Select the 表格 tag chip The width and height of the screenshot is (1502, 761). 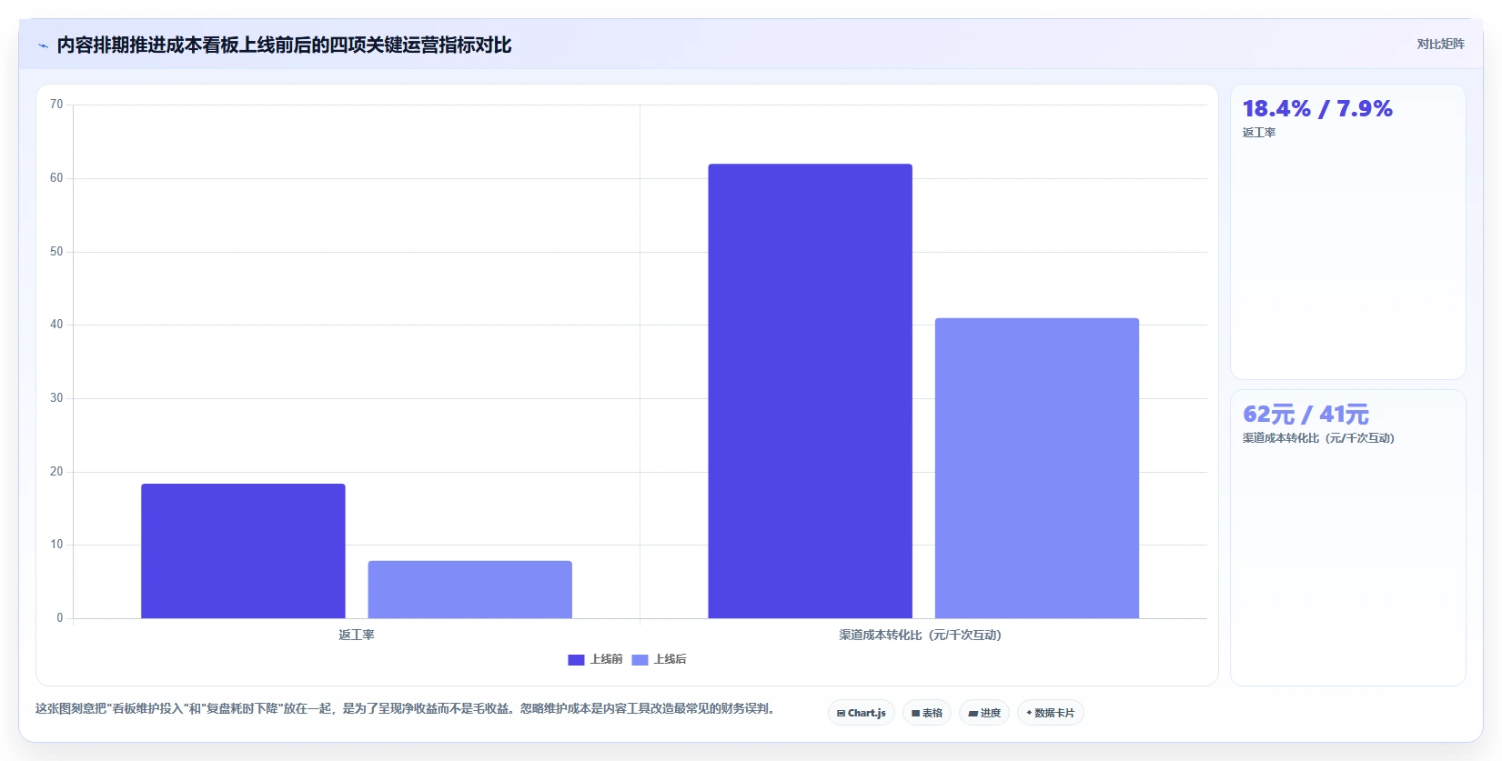point(927,713)
